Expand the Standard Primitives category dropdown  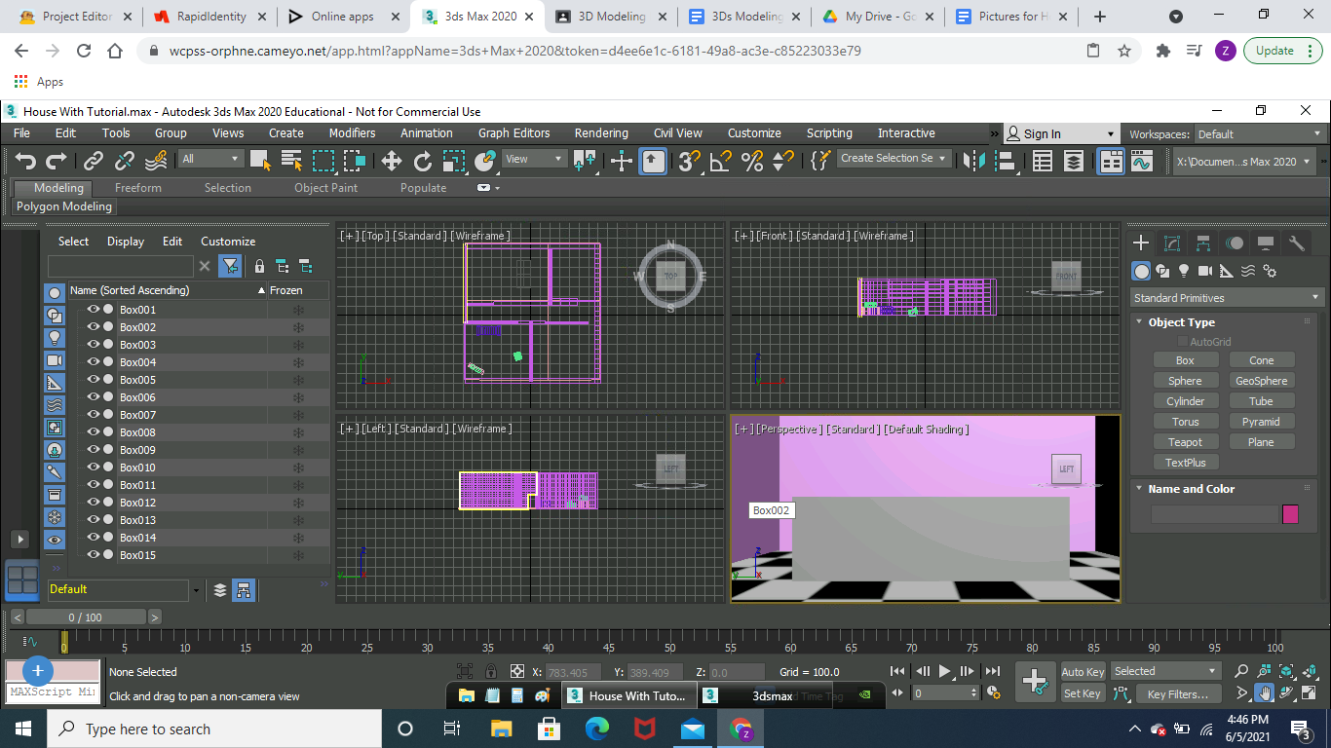pyautogui.click(x=1227, y=298)
